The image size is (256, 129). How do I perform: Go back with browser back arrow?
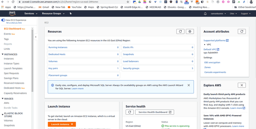tap(3, 2)
